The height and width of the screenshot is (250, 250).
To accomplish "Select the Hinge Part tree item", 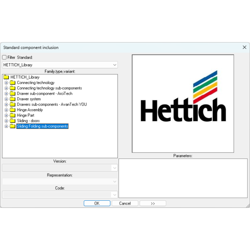I will point(26,115).
